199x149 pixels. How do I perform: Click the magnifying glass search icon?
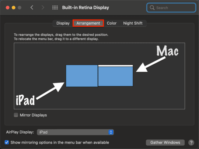152,8
